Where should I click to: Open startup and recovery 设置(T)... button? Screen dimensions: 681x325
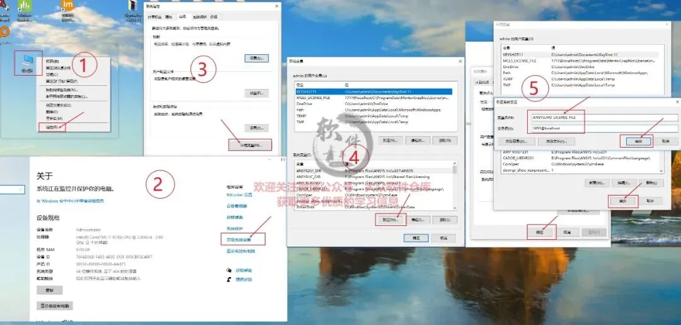(x=256, y=127)
